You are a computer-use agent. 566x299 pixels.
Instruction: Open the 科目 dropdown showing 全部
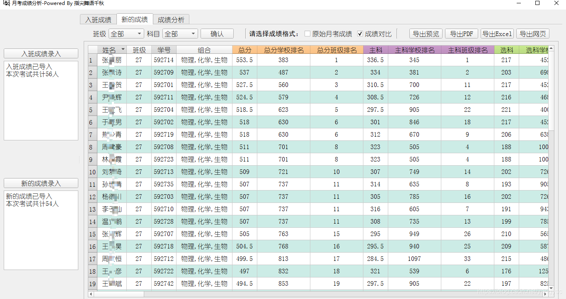pyautogui.click(x=180, y=34)
